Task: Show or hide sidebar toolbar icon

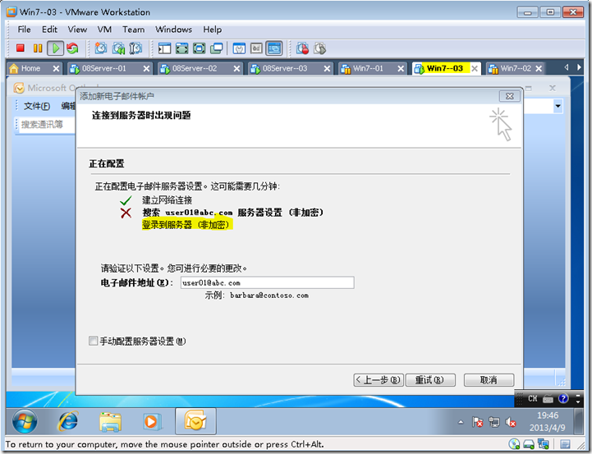Action: (x=164, y=48)
